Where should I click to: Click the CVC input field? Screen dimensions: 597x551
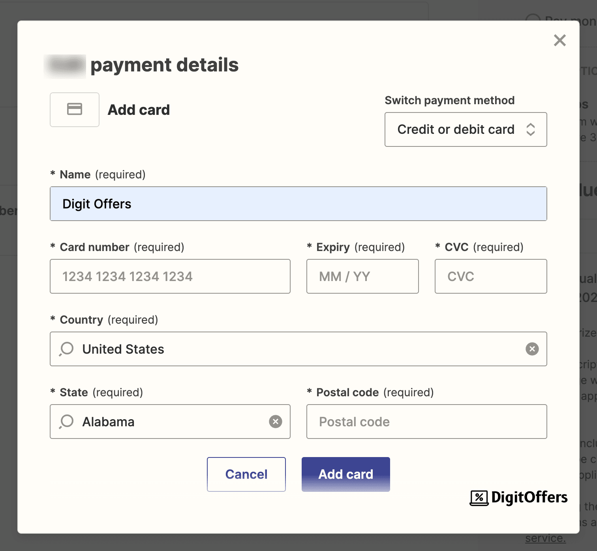click(x=491, y=276)
